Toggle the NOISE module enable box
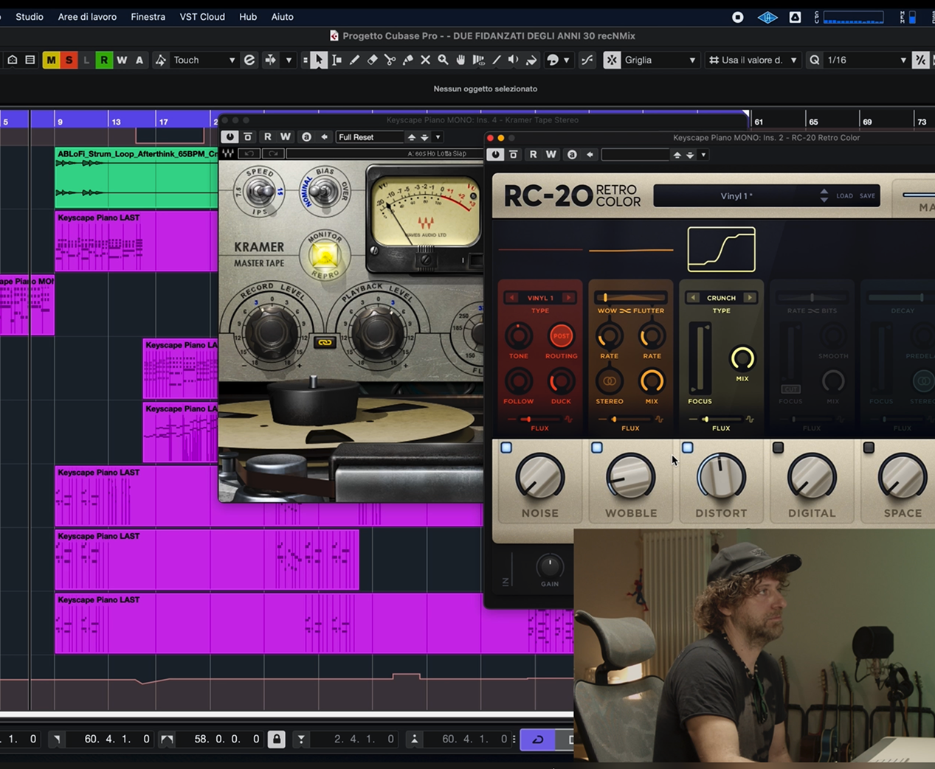Image resolution: width=935 pixels, height=769 pixels. (x=506, y=448)
